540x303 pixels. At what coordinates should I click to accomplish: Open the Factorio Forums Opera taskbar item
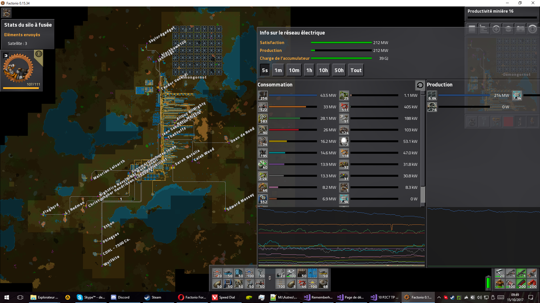192,297
